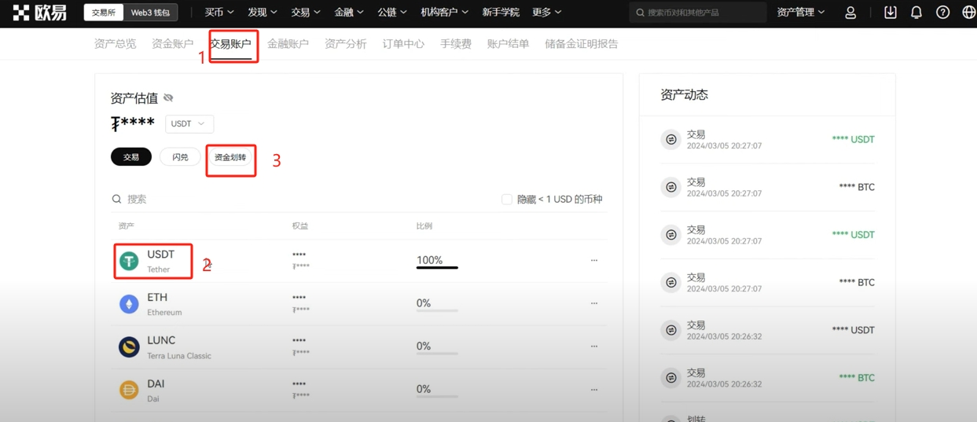Switch to the 交易所 exchange toggle
Screen dimensions: 977x422
[104, 13]
